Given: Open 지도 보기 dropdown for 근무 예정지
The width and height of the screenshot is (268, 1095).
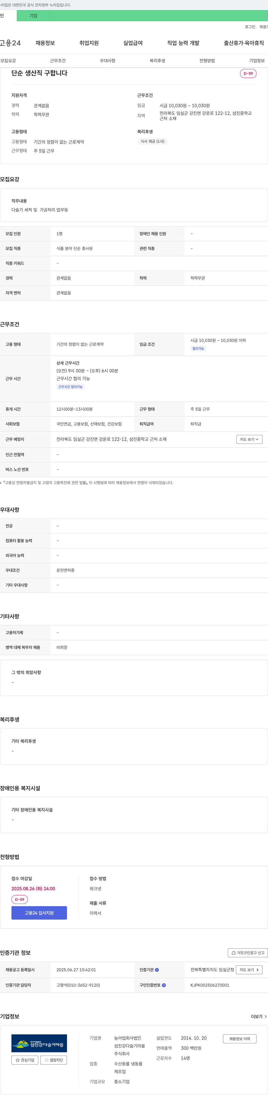Looking at the screenshot, I should 249,439.
